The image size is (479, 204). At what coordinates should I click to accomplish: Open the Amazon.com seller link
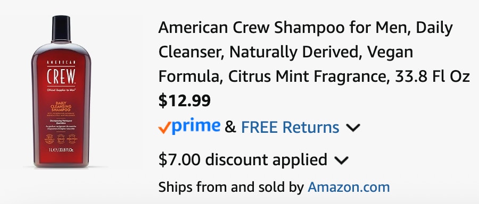pos(349,187)
